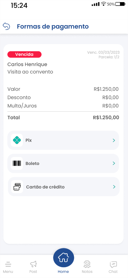Viewport: 128px width, 278px height.
Task: Open the Chat bubble icon
Action: (113, 264)
